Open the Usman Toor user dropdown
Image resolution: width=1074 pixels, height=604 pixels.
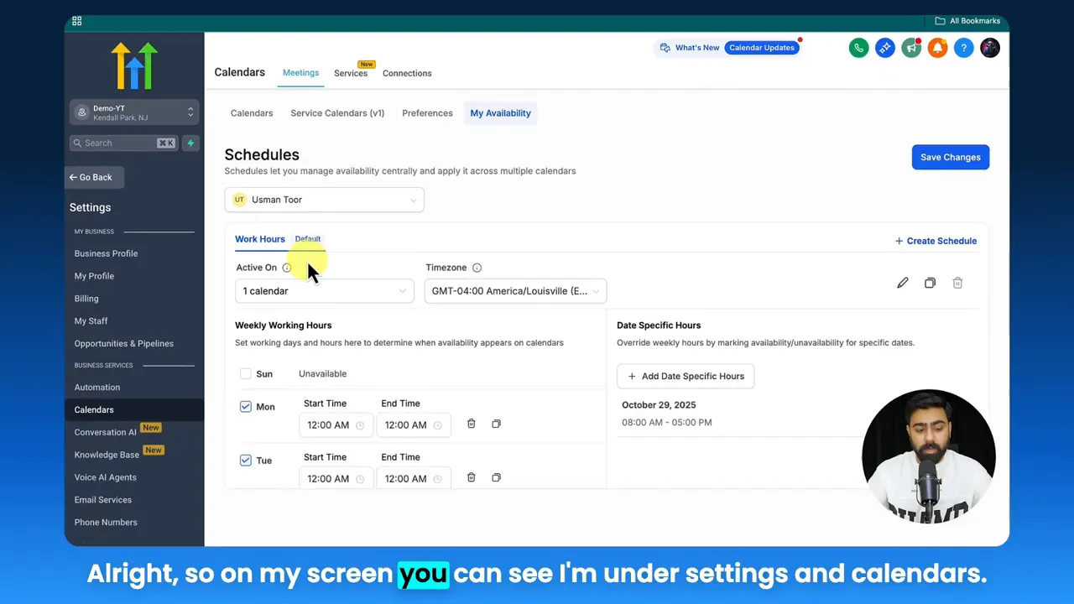tap(324, 200)
